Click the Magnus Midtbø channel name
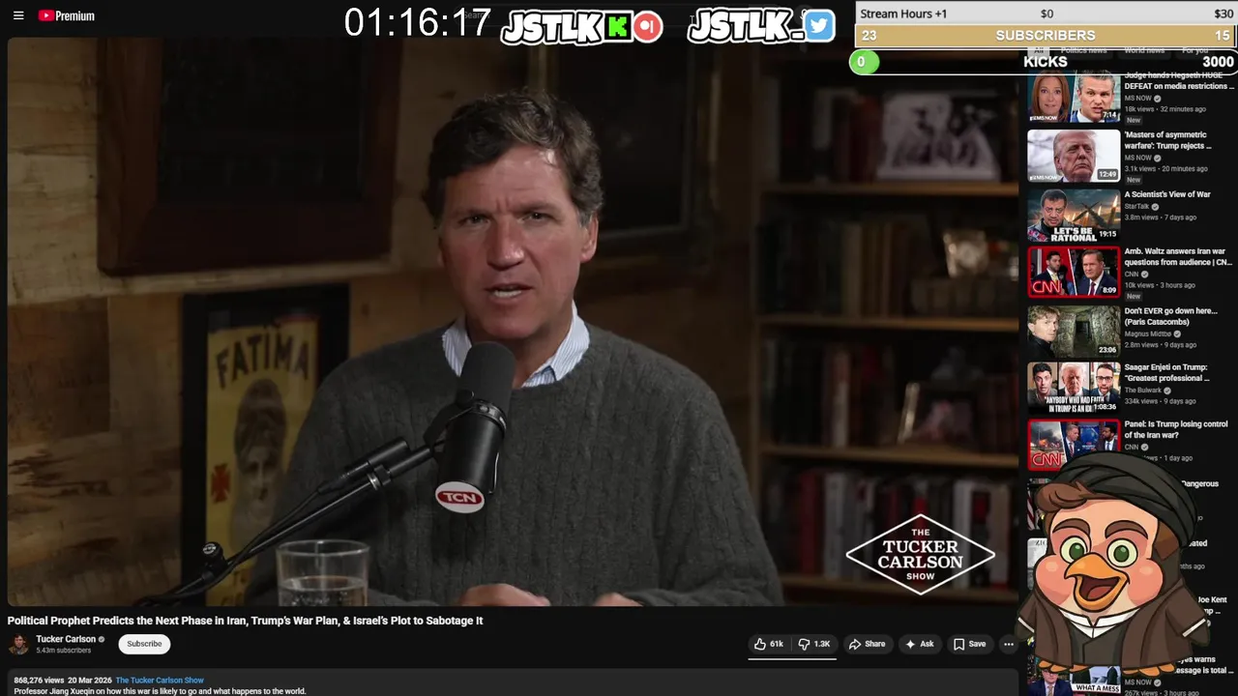This screenshot has height=696, width=1238. tap(1148, 333)
